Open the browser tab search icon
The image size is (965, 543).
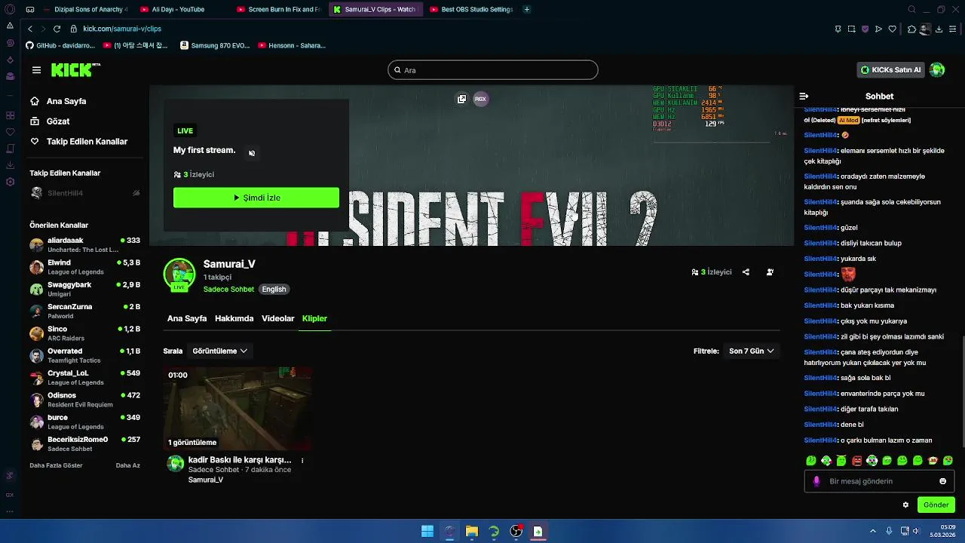[x=911, y=9]
